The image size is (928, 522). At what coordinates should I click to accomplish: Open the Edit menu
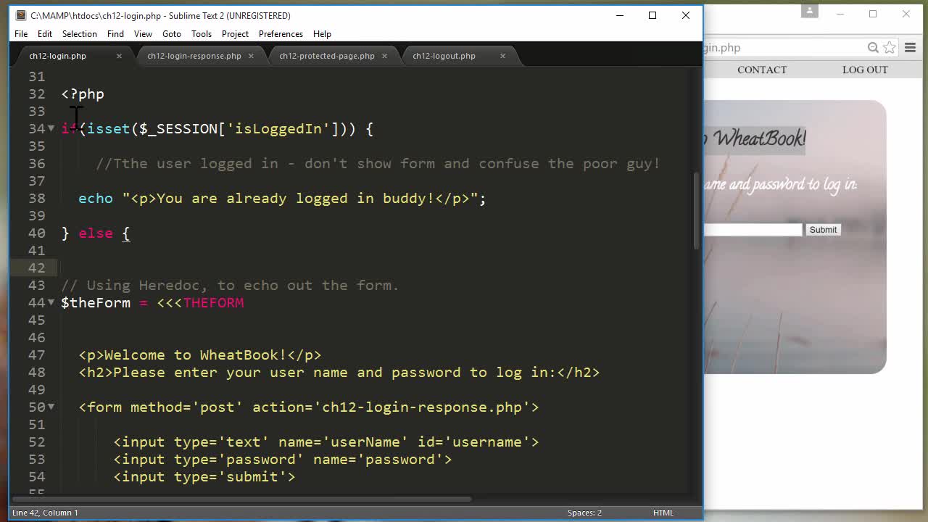(x=45, y=34)
